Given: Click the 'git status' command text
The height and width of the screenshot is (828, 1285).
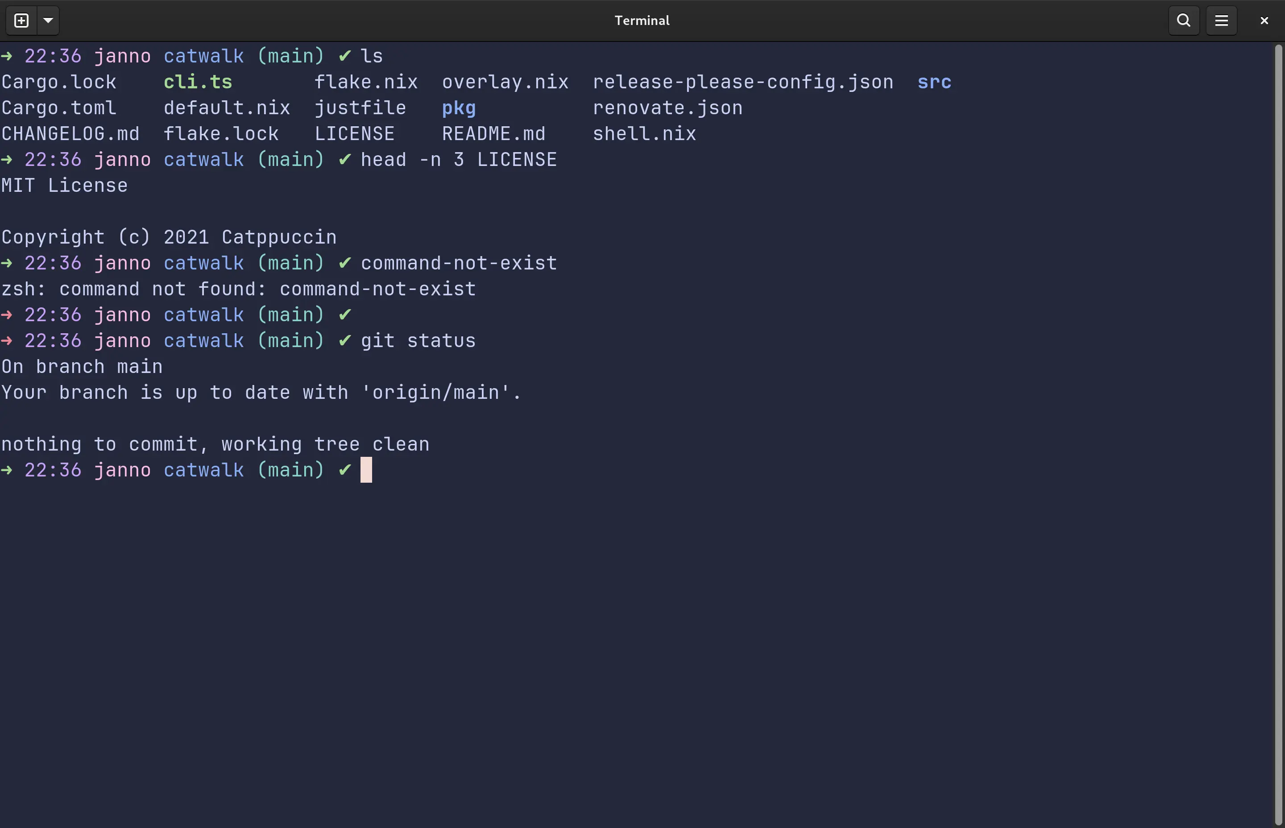Looking at the screenshot, I should click(x=418, y=341).
